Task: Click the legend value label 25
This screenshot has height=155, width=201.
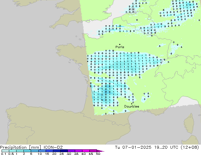Action: [x=62, y=154]
